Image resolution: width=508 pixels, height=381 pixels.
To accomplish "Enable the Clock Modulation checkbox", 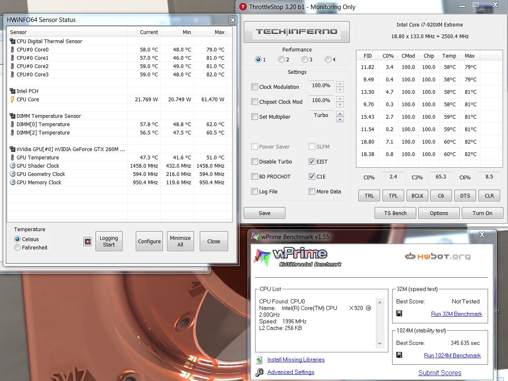I will pos(255,87).
